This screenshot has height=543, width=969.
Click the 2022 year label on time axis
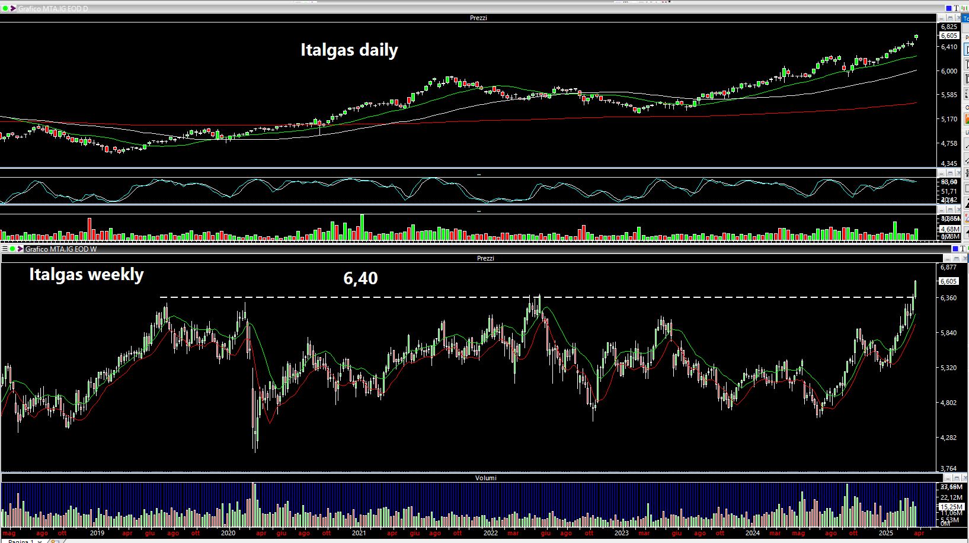tap(490, 533)
